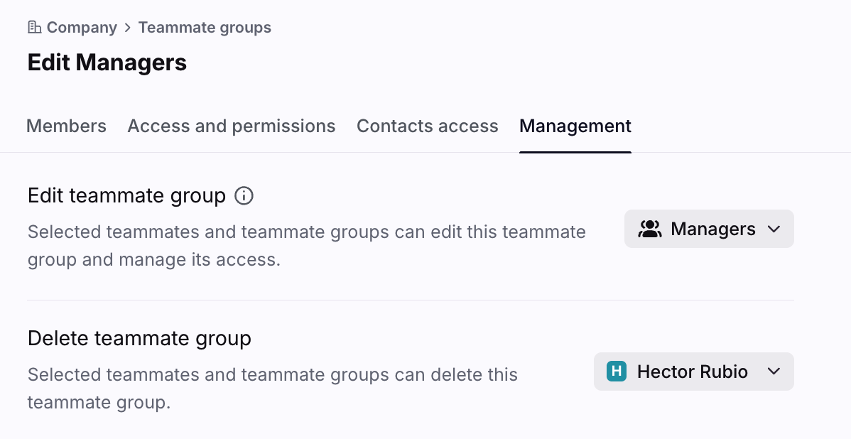Click the Edit Managers page heading
Image resolution: width=851 pixels, height=439 pixels.
click(107, 63)
